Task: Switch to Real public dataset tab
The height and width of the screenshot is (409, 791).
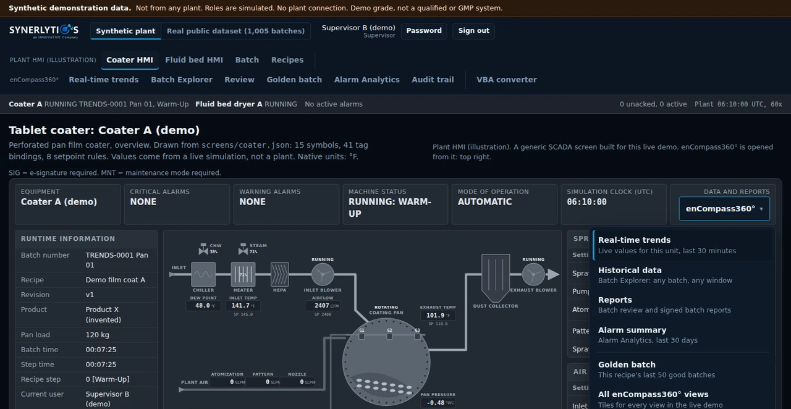Action: click(x=236, y=31)
